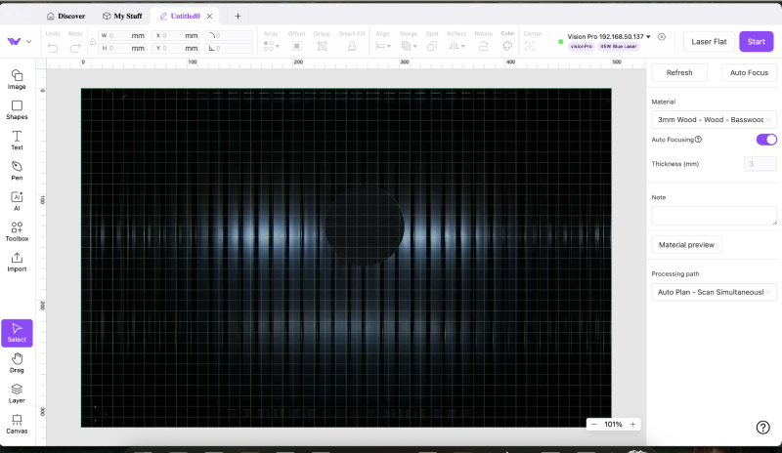Screen dimensions: 782x453
Task: Open the Processing path Auto Plan dropdown
Action: coord(714,292)
